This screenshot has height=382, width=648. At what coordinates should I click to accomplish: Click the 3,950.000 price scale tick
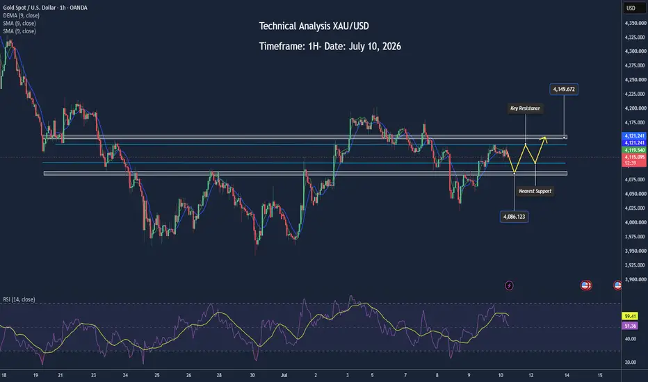pyautogui.click(x=635, y=251)
